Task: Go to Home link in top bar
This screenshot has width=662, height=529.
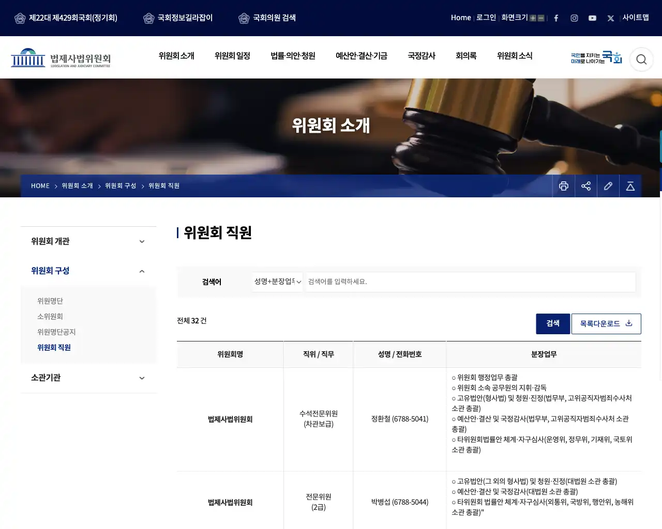Action: click(x=461, y=18)
